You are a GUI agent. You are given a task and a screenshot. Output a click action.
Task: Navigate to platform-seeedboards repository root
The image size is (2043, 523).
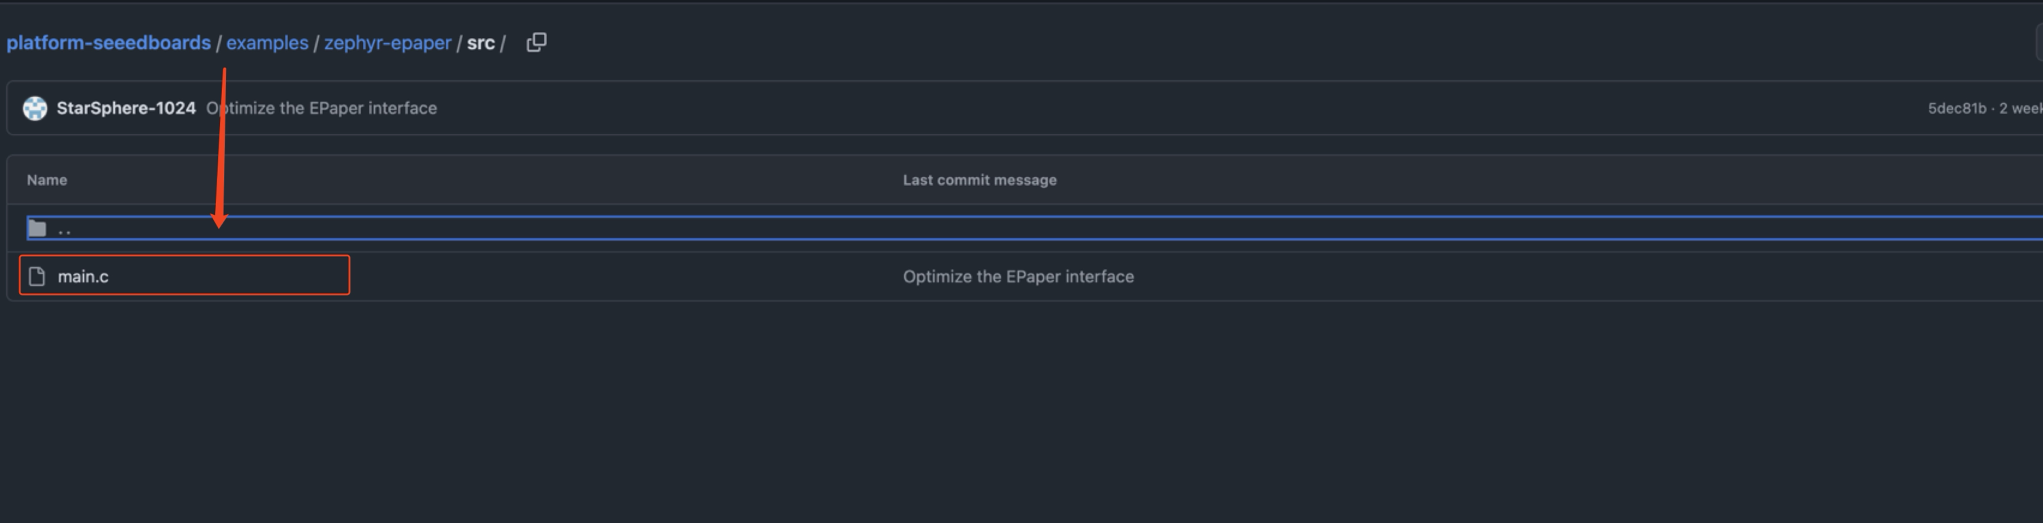click(109, 43)
